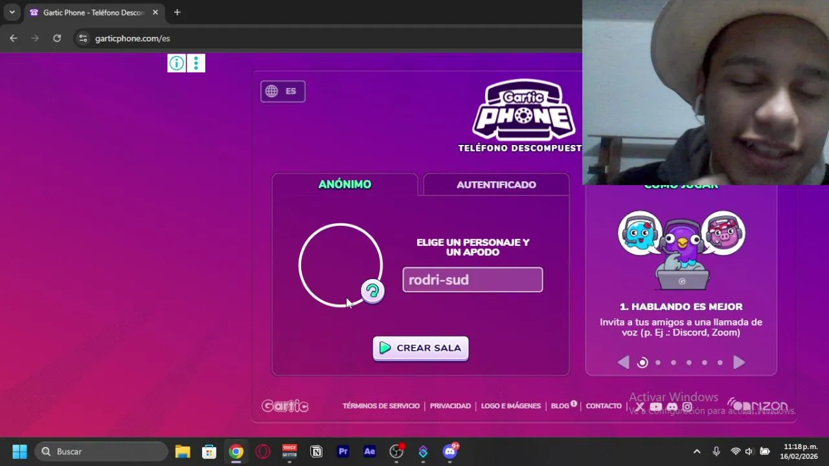Select the sixth carousel dot indicator
This screenshot has height=466, width=829.
(x=720, y=362)
